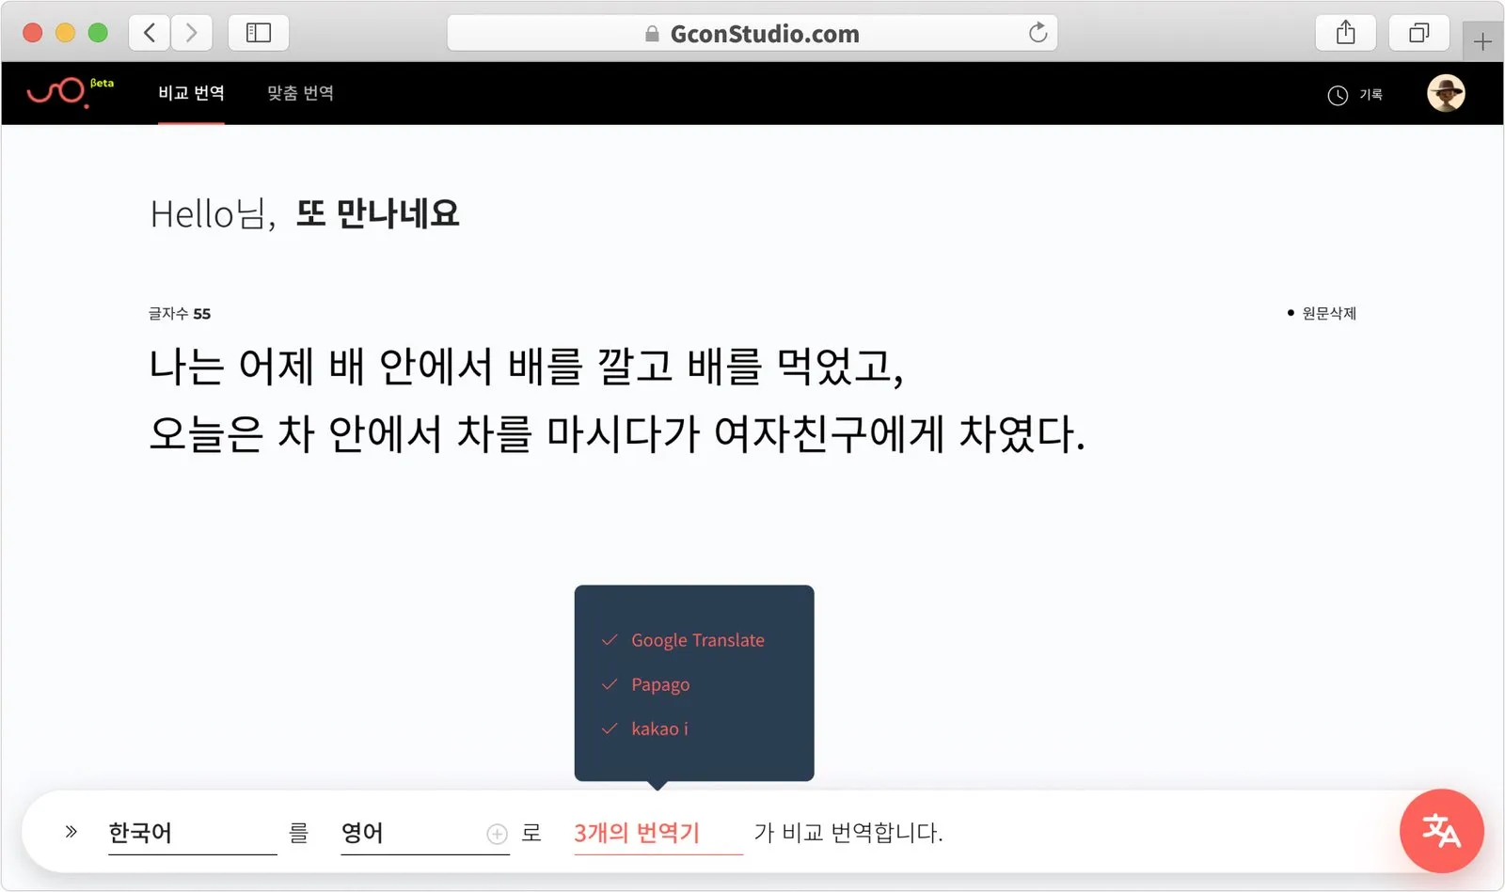Screen dimensions: 1505x892
Task: Click the 글자수 55 character count
Action: pyautogui.click(x=180, y=314)
